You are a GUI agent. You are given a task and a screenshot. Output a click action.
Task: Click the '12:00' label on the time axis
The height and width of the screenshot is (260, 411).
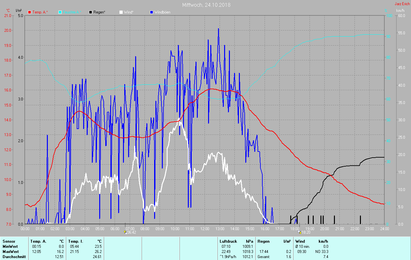coord(205,229)
